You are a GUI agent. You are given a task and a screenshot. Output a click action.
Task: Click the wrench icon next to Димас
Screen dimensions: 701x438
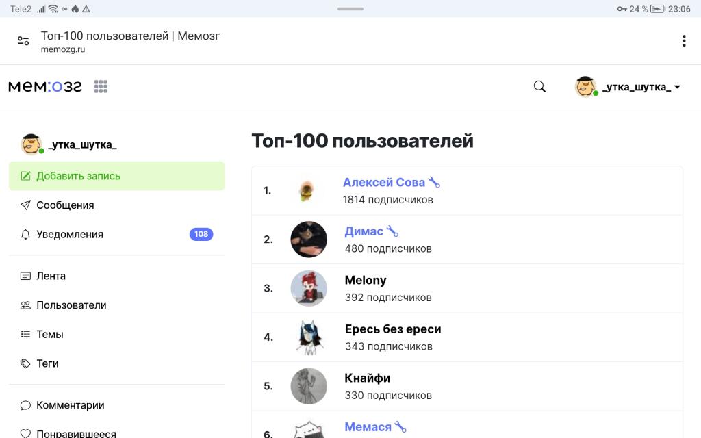click(392, 231)
